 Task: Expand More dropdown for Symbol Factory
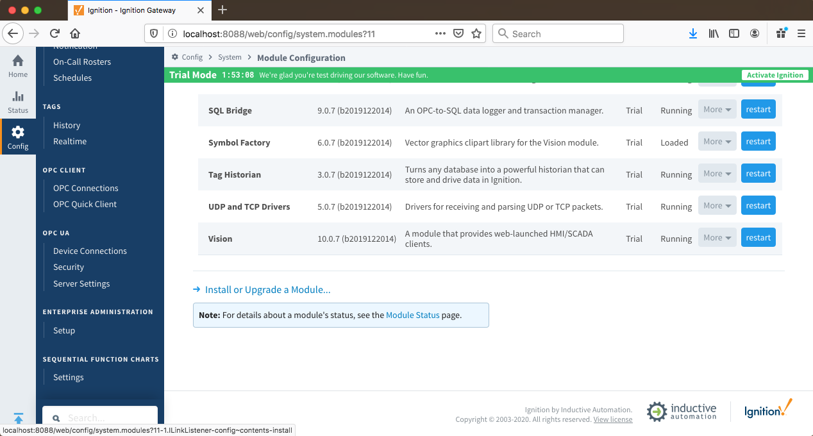point(717,142)
